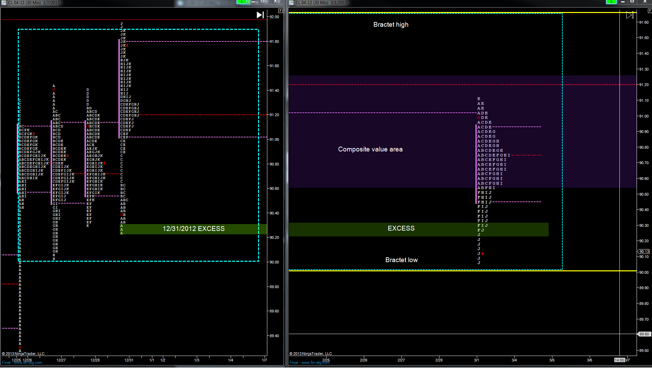Click the 90.20 price label on left chart axis

[x=274, y=237]
